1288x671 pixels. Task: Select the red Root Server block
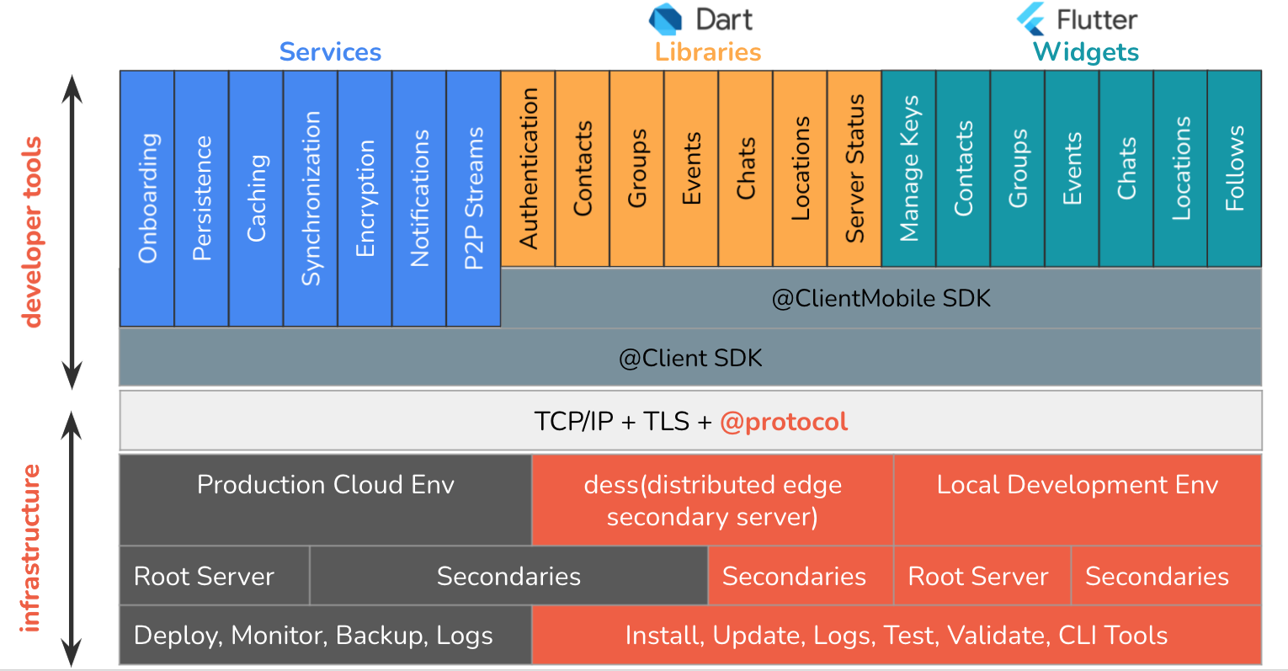(982, 576)
